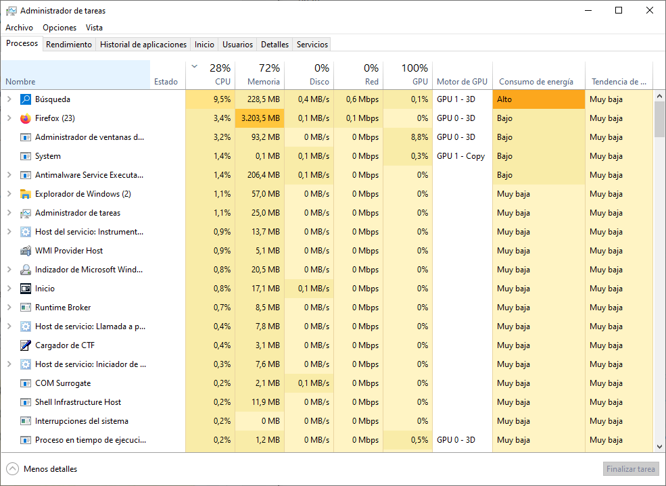666x486 pixels.
Task: Sort by the Estado column header
Action: (x=168, y=75)
